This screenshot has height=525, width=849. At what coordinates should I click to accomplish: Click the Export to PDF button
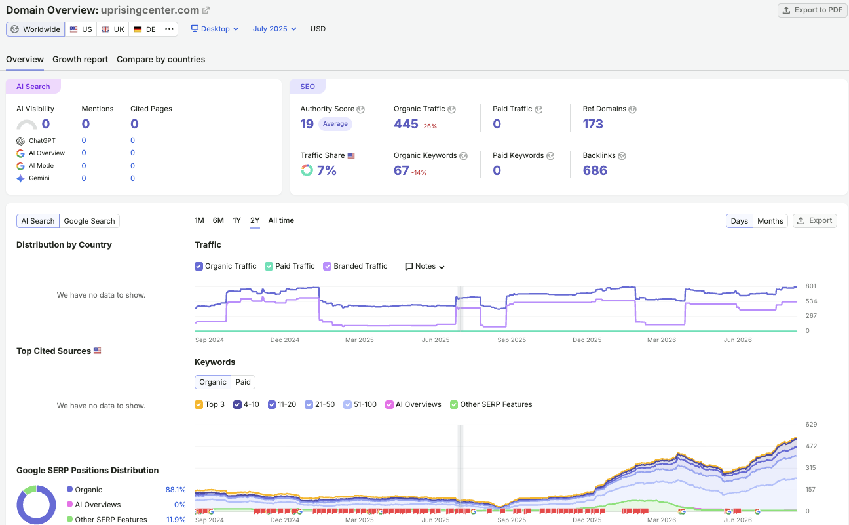(x=812, y=10)
